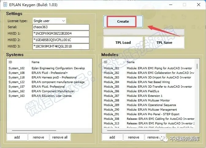The width and height of the screenshot is (206, 148).
Task: Select the Module_290 Multiuser Management row
Action: coord(149,110)
